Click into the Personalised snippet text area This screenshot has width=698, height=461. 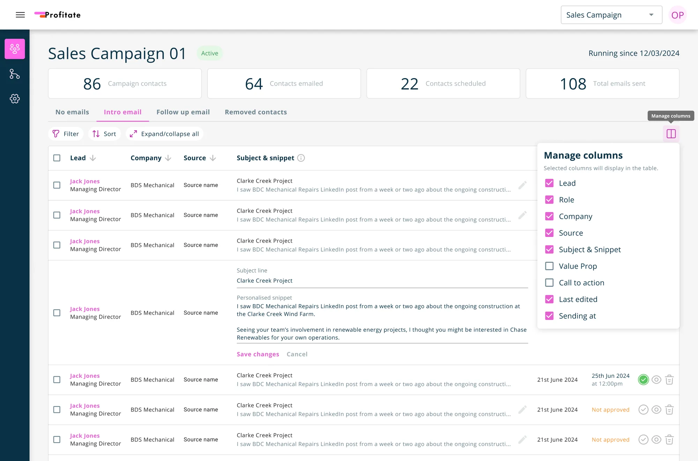(382, 322)
